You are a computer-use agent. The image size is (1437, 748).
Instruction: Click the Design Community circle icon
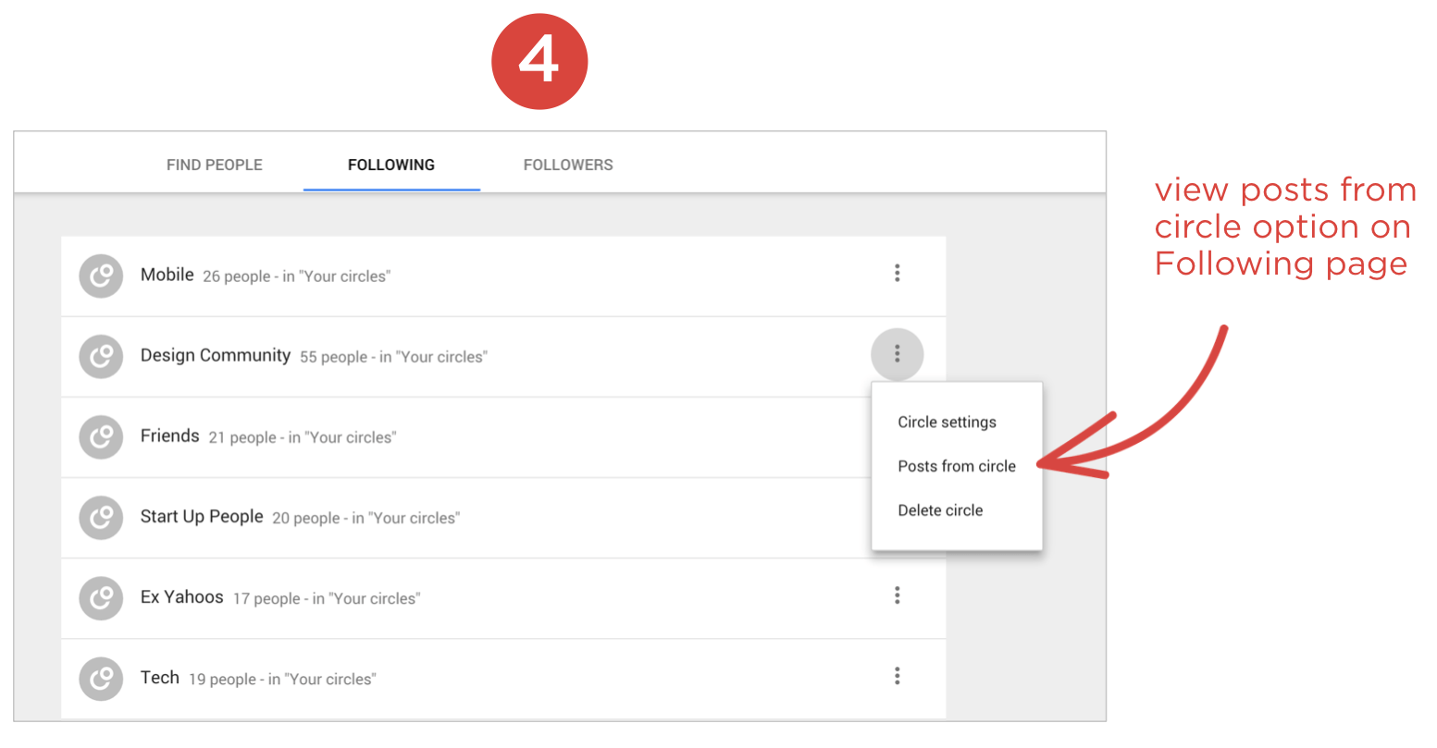[101, 356]
